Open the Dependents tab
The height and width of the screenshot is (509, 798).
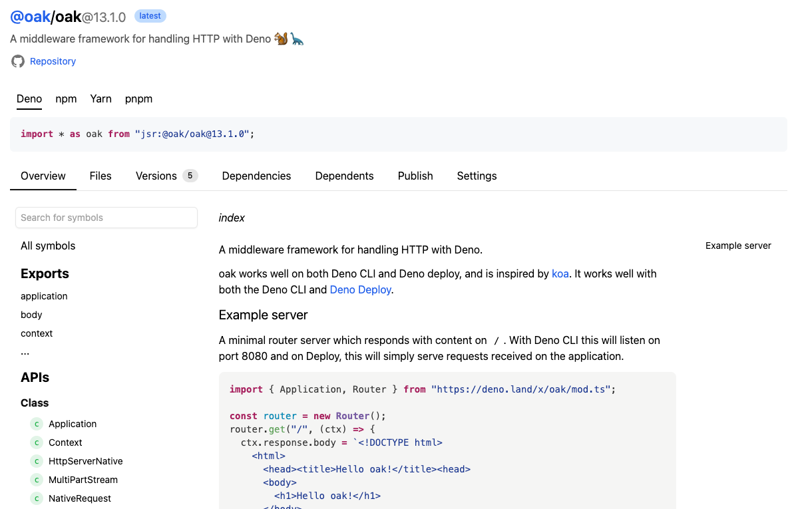[344, 176]
